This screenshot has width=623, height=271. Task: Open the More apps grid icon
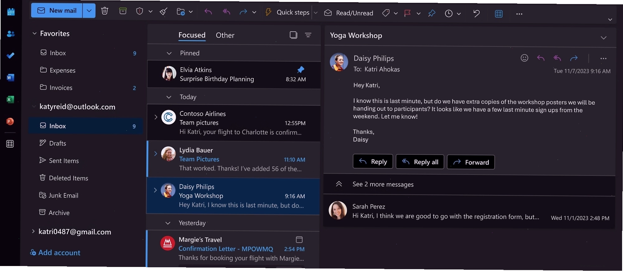(10, 144)
